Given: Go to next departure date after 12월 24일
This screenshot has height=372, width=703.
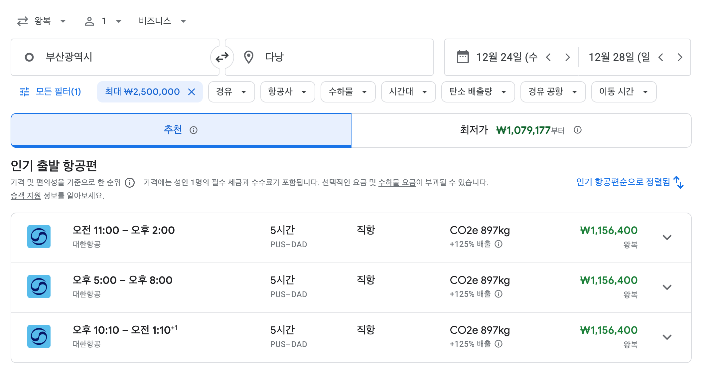Looking at the screenshot, I should [x=567, y=57].
